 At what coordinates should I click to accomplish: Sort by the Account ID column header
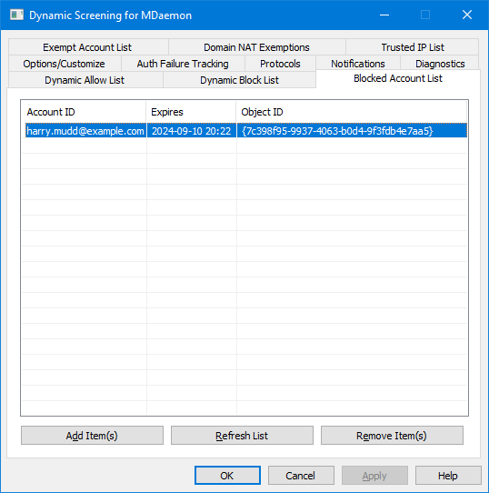[84, 112]
